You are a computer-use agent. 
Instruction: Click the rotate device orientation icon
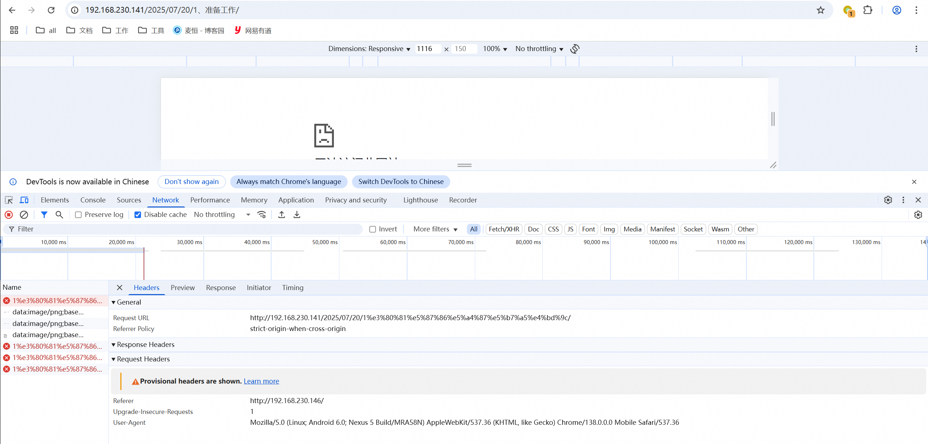coord(575,49)
